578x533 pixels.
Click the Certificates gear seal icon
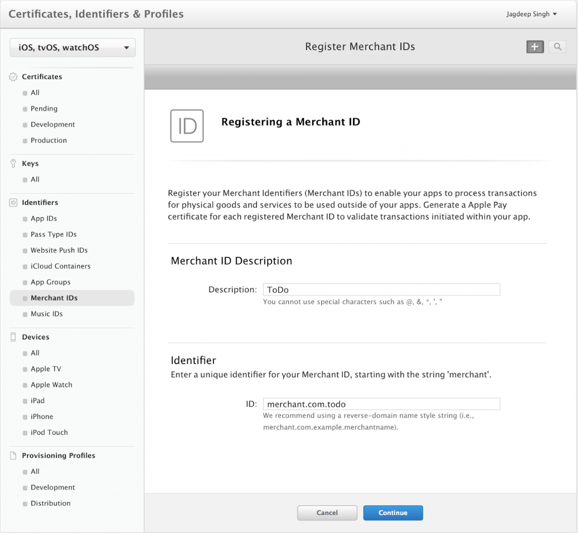tap(14, 77)
